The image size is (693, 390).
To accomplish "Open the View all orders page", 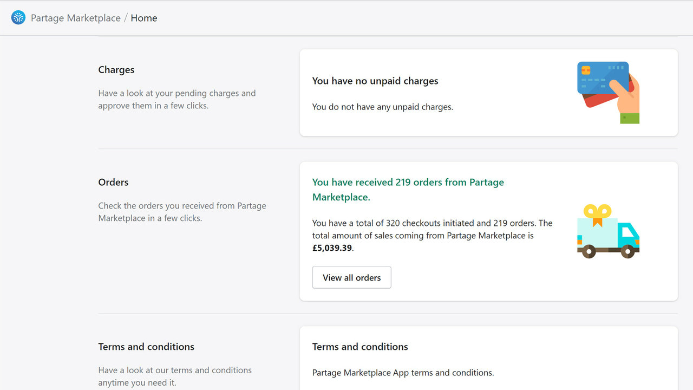I will [351, 277].
